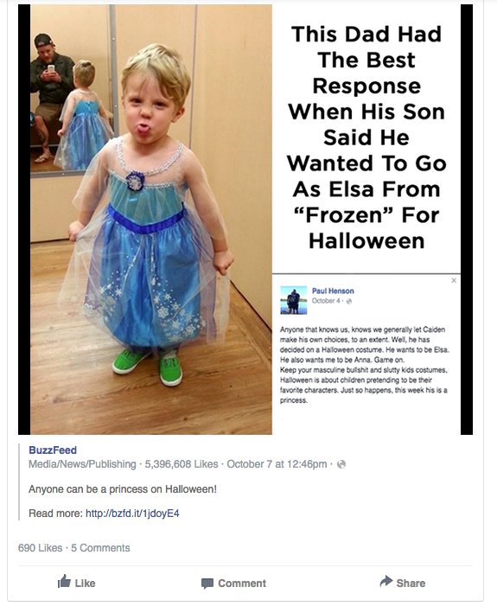Open the 5 Comments thread
Screen dimensions: 497x606
tap(100, 548)
